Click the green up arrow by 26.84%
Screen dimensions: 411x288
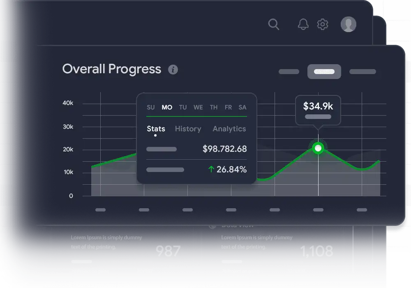(211, 169)
